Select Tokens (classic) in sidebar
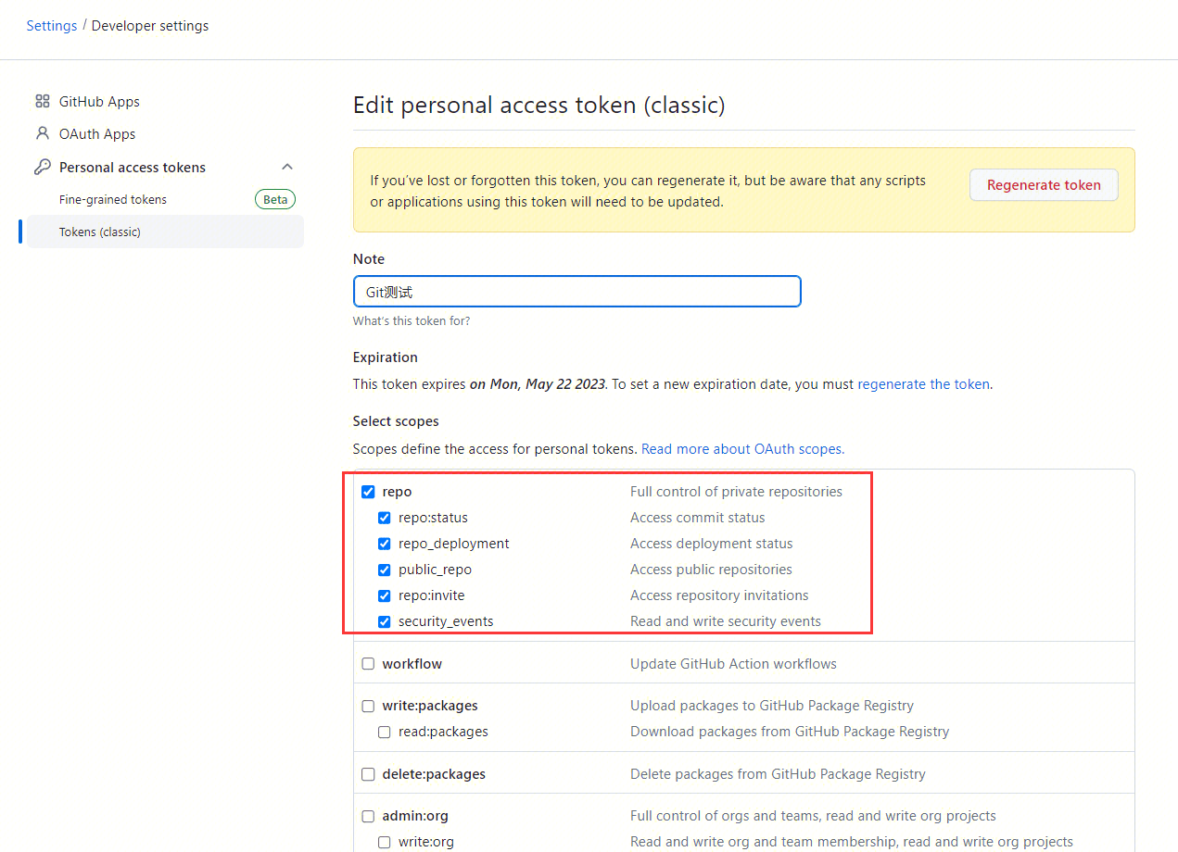 (x=100, y=232)
